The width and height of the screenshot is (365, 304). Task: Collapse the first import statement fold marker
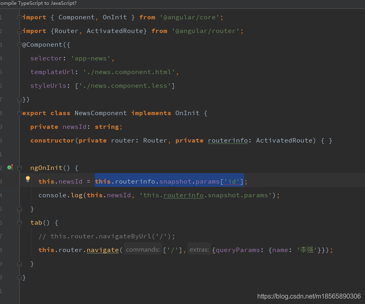coord(19,17)
